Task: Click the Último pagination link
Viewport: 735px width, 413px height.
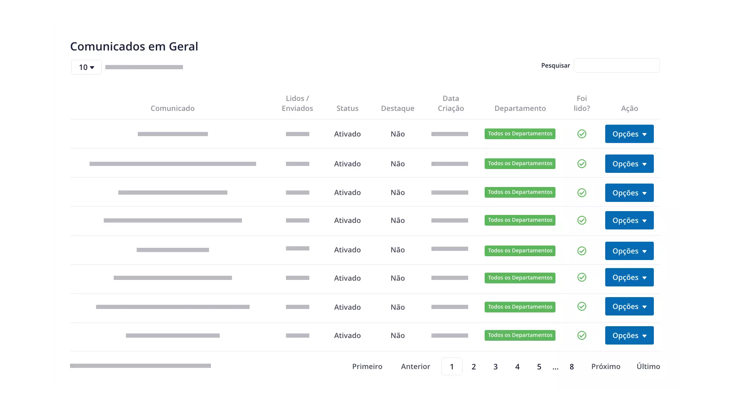Action: tap(648, 366)
